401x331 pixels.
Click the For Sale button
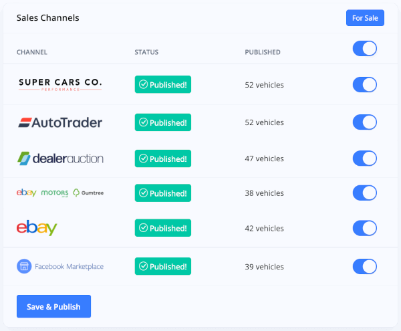pyautogui.click(x=365, y=18)
